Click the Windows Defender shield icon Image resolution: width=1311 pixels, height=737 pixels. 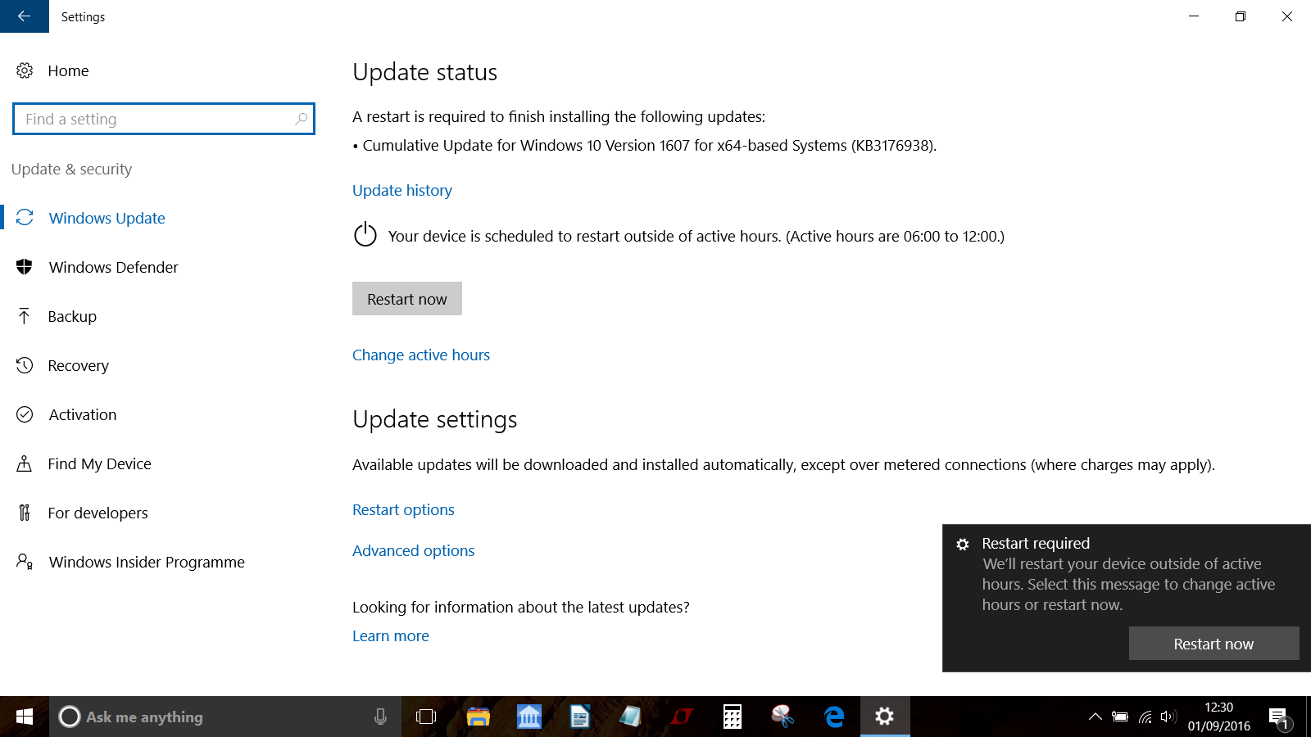[x=25, y=267]
